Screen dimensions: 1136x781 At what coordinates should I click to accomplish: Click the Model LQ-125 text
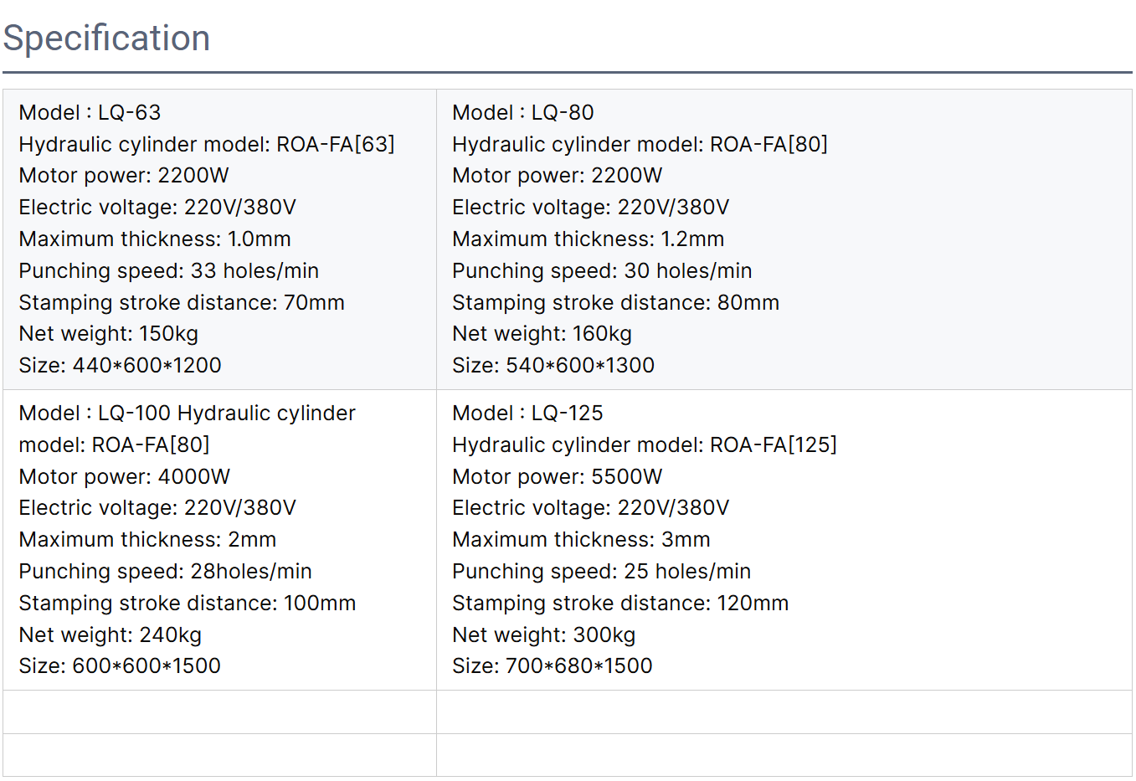pos(527,414)
